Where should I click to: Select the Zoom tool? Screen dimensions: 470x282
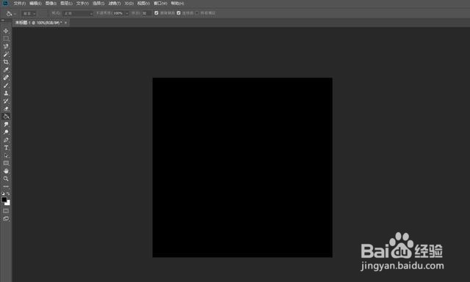(x=6, y=179)
